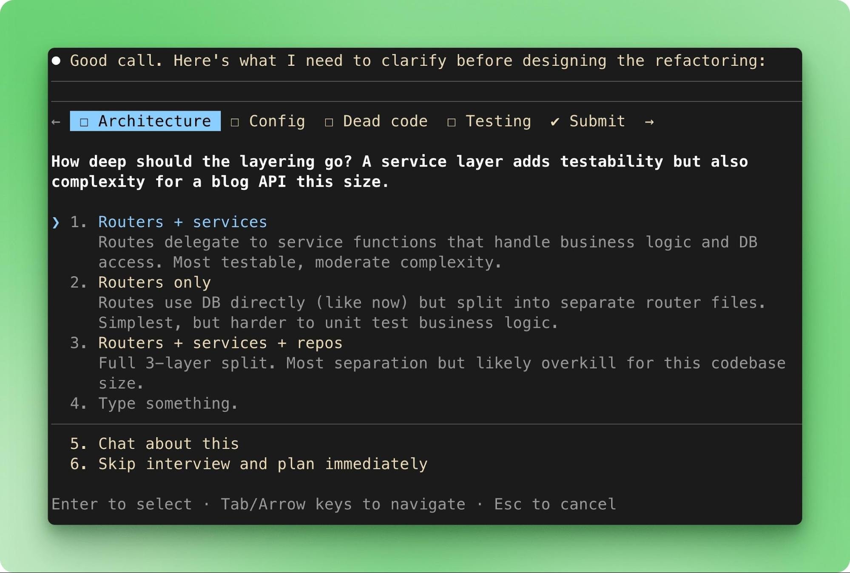Click the square checkbox icon beside Dead code
850x573 pixels.
[328, 121]
